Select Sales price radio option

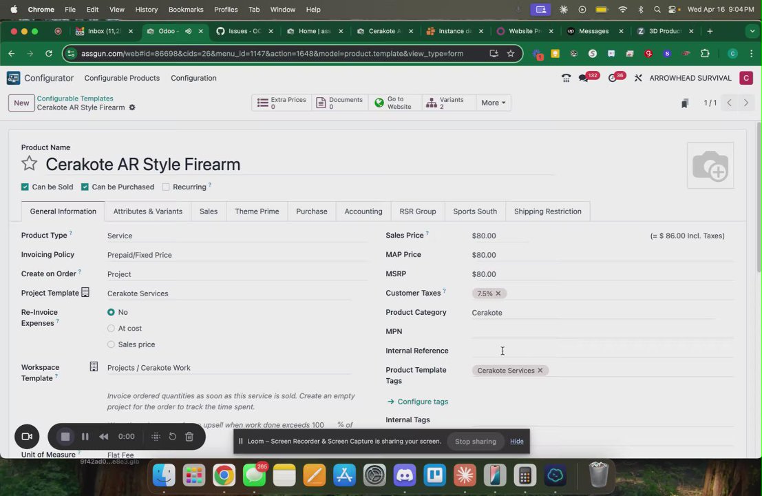coord(111,344)
